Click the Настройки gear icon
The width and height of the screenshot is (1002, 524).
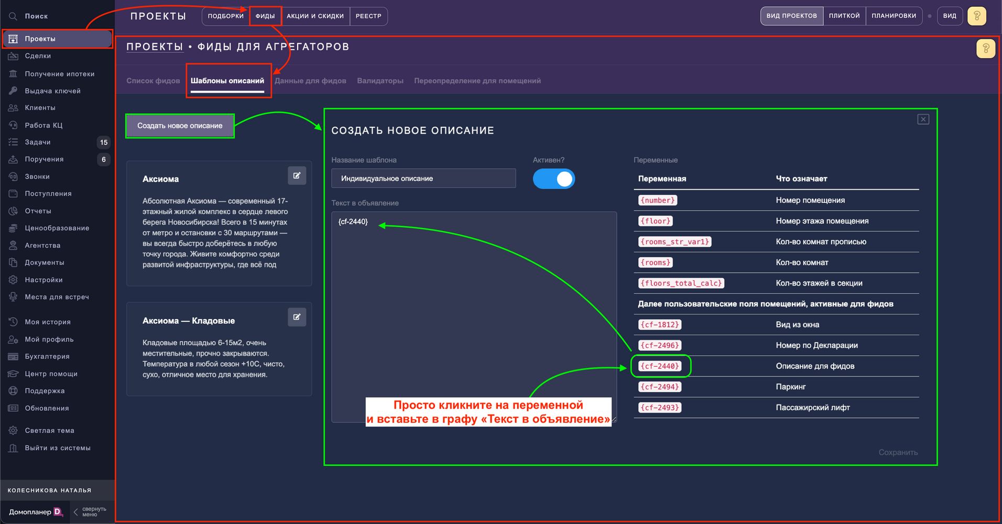13,280
